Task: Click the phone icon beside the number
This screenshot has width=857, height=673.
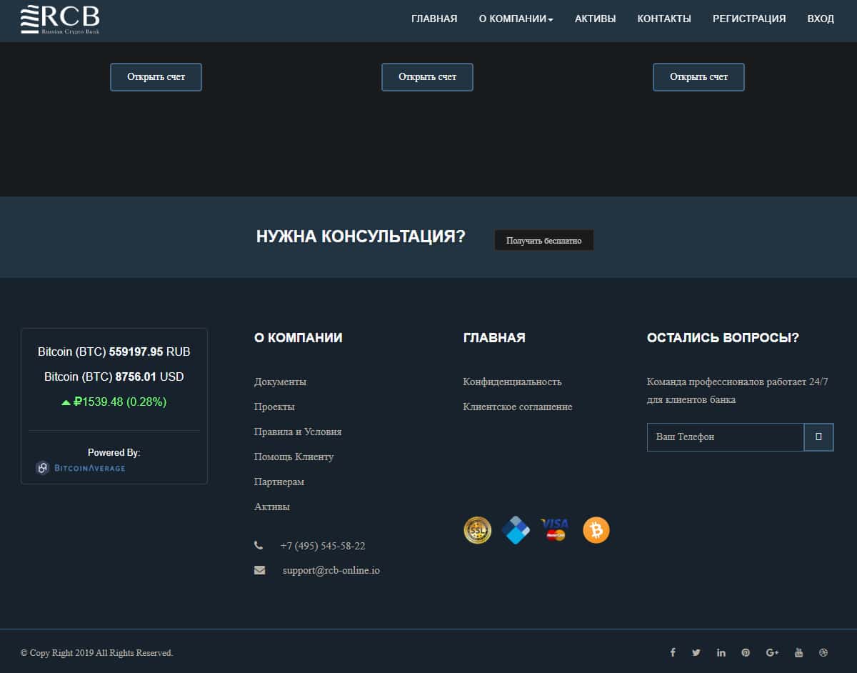Action: pyautogui.click(x=259, y=546)
